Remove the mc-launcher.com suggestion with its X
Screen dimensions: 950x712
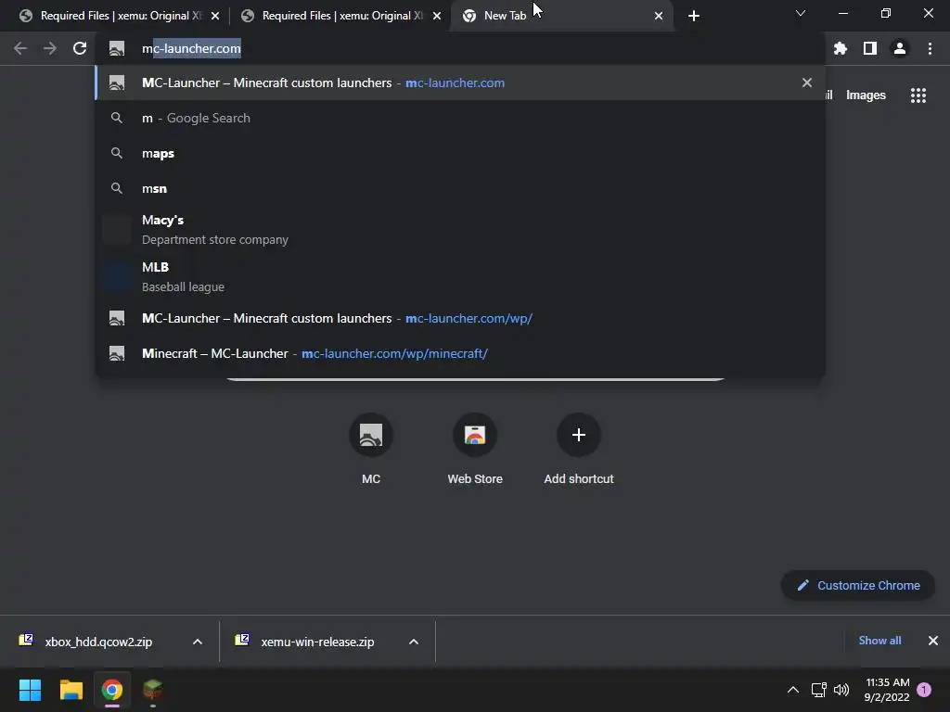(x=806, y=83)
